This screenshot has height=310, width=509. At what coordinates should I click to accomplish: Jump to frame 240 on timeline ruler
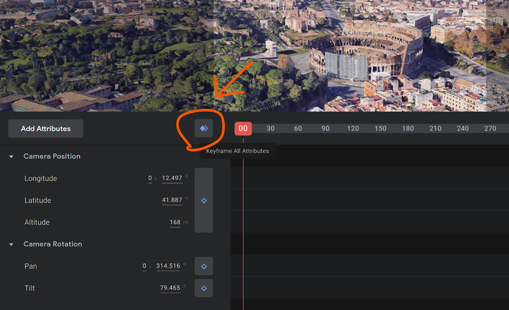point(462,129)
